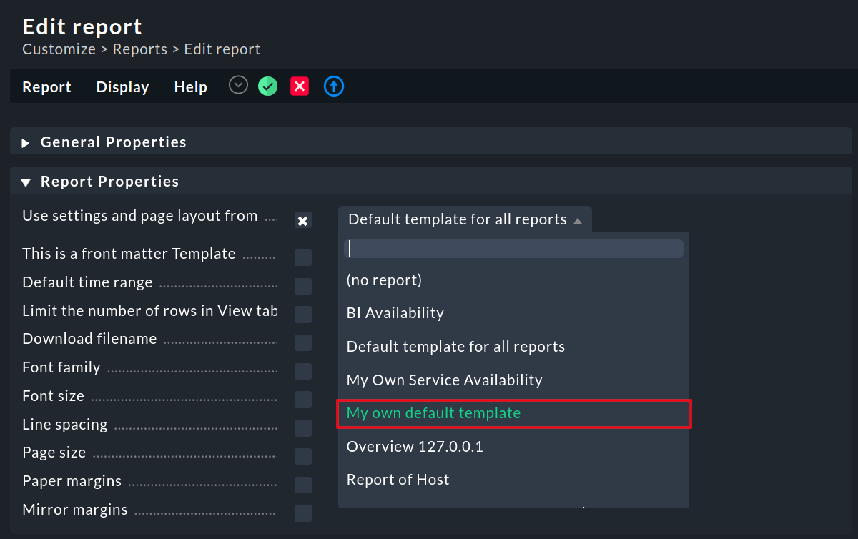Open the Help menu
This screenshot has width=858, height=539.
pyautogui.click(x=190, y=86)
